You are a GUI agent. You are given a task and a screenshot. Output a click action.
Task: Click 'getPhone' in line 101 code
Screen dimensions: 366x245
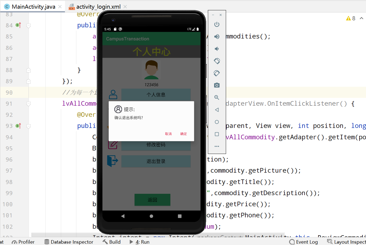pyautogui.click(x=245, y=215)
